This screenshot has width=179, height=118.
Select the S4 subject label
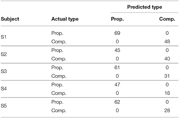coord(4,89)
